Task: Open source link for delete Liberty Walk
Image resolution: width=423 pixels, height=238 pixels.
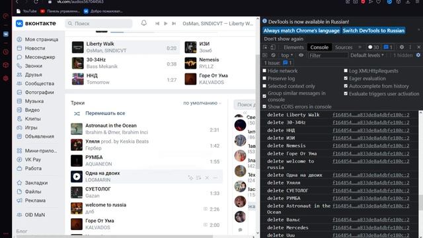Action: (371, 115)
